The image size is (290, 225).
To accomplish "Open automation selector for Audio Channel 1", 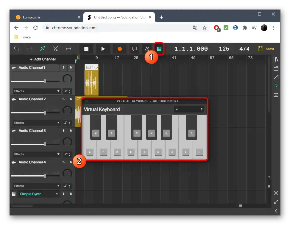I will [67, 91].
